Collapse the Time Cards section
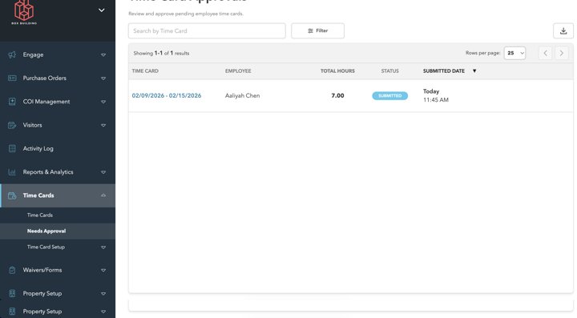Image resolution: width=577 pixels, height=318 pixels. pyautogui.click(x=103, y=195)
